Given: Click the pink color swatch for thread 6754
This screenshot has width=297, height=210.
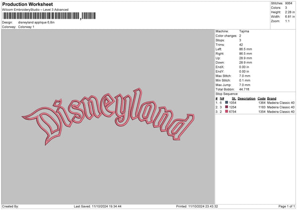Looking at the screenshot, I should 227,111.
